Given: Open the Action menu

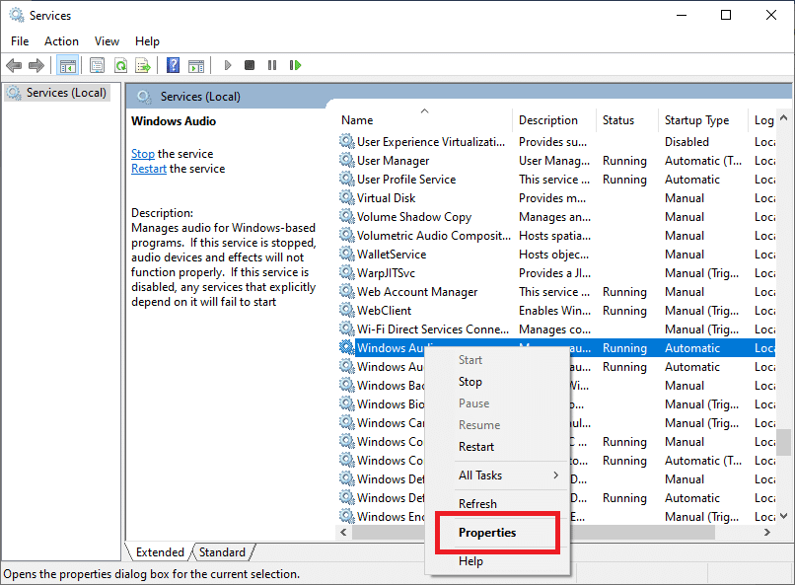Looking at the screenshot, I should click(61, 40).
